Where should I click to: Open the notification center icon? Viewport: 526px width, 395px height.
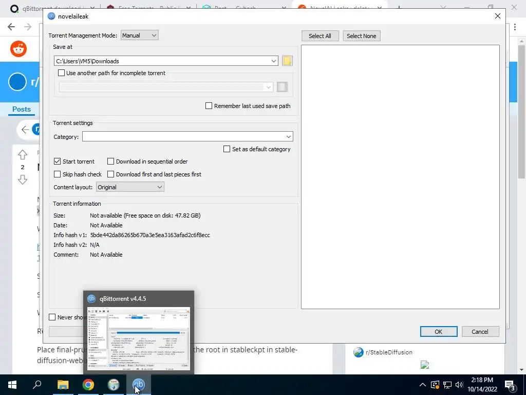[x=510, y=385]
